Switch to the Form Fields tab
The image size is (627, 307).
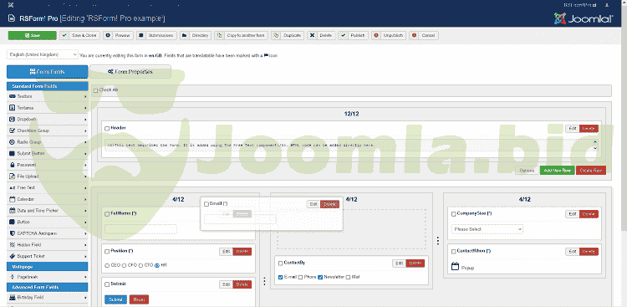pyautogui.click(x=47, y=72)
